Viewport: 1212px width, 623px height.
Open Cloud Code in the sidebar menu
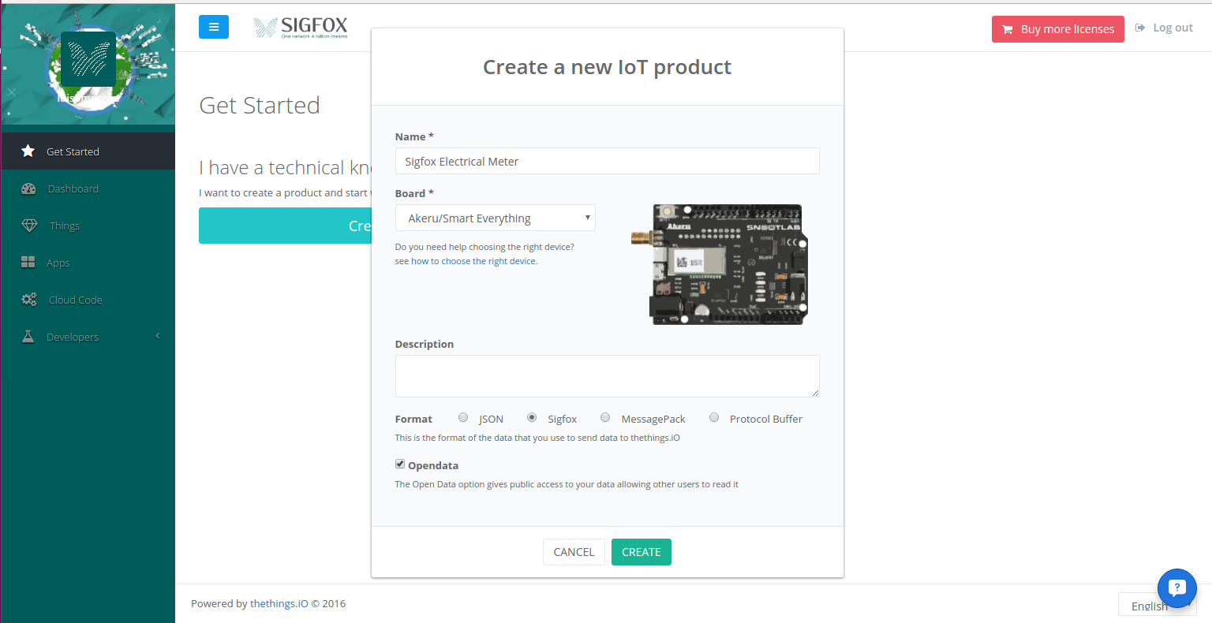(88, 300)
